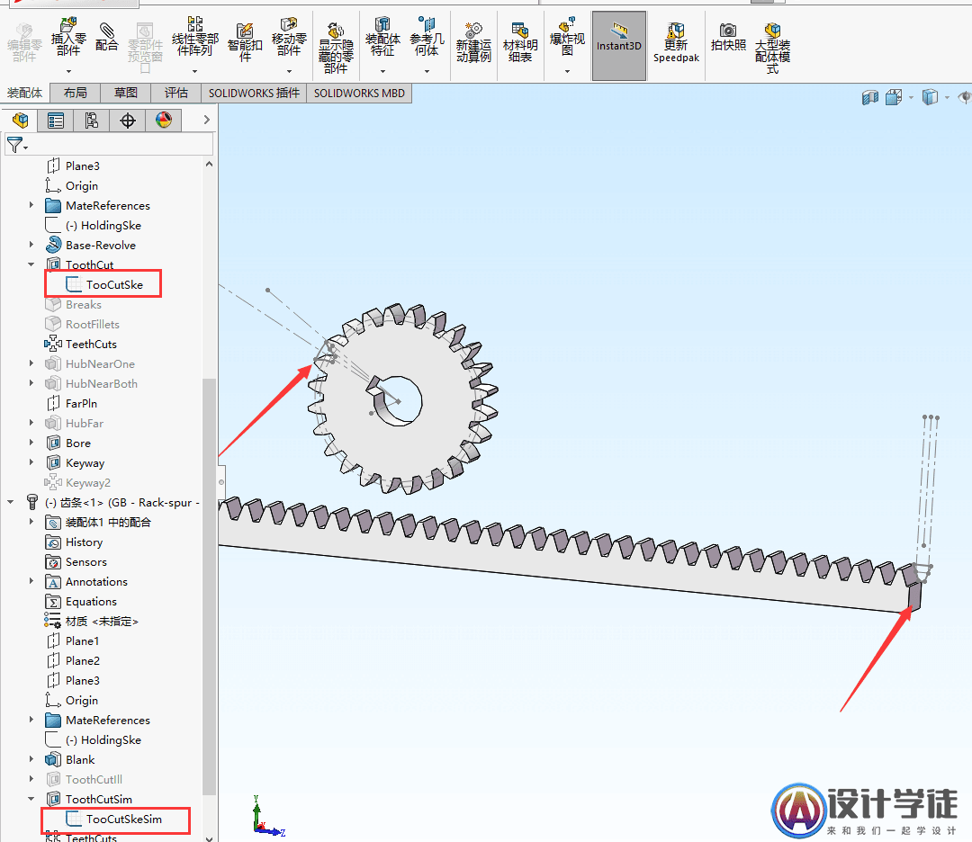The height and width of the screenshot is (842, 972).
Task: Click the filter funnel icon in the tree
Action: tap(15, 146)
